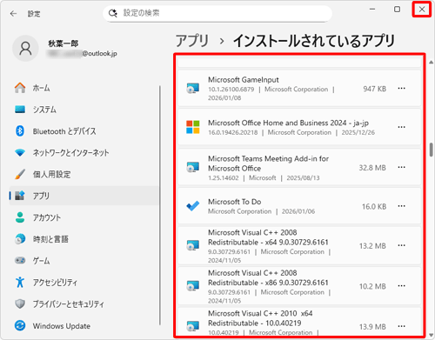Open ネットワークとインターネット settings

(84, 153)
